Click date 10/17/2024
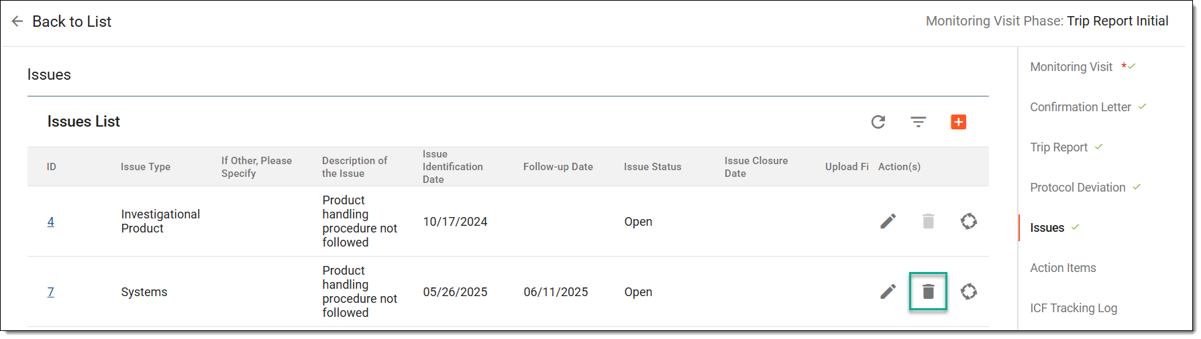 point(455,222)
